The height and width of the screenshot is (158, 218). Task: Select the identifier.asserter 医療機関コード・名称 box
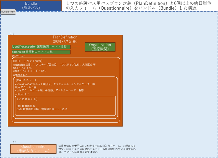41,47
